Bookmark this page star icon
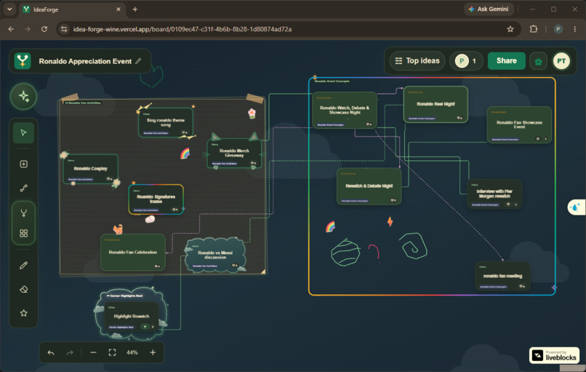This screenshot has width=586, height=372. coord(510,29)
